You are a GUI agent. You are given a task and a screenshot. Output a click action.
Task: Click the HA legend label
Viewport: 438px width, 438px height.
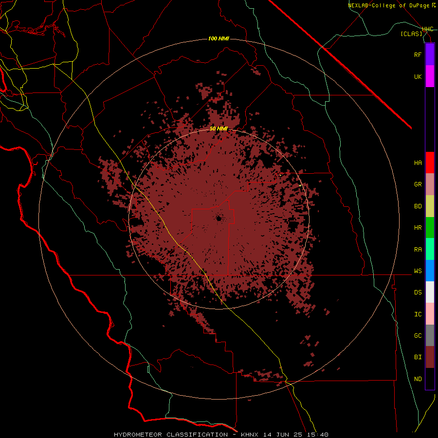coord(418,163)
